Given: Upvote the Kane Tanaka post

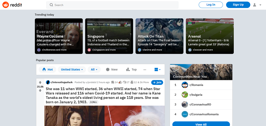Looking at the screenshot, I should point(40,83).
